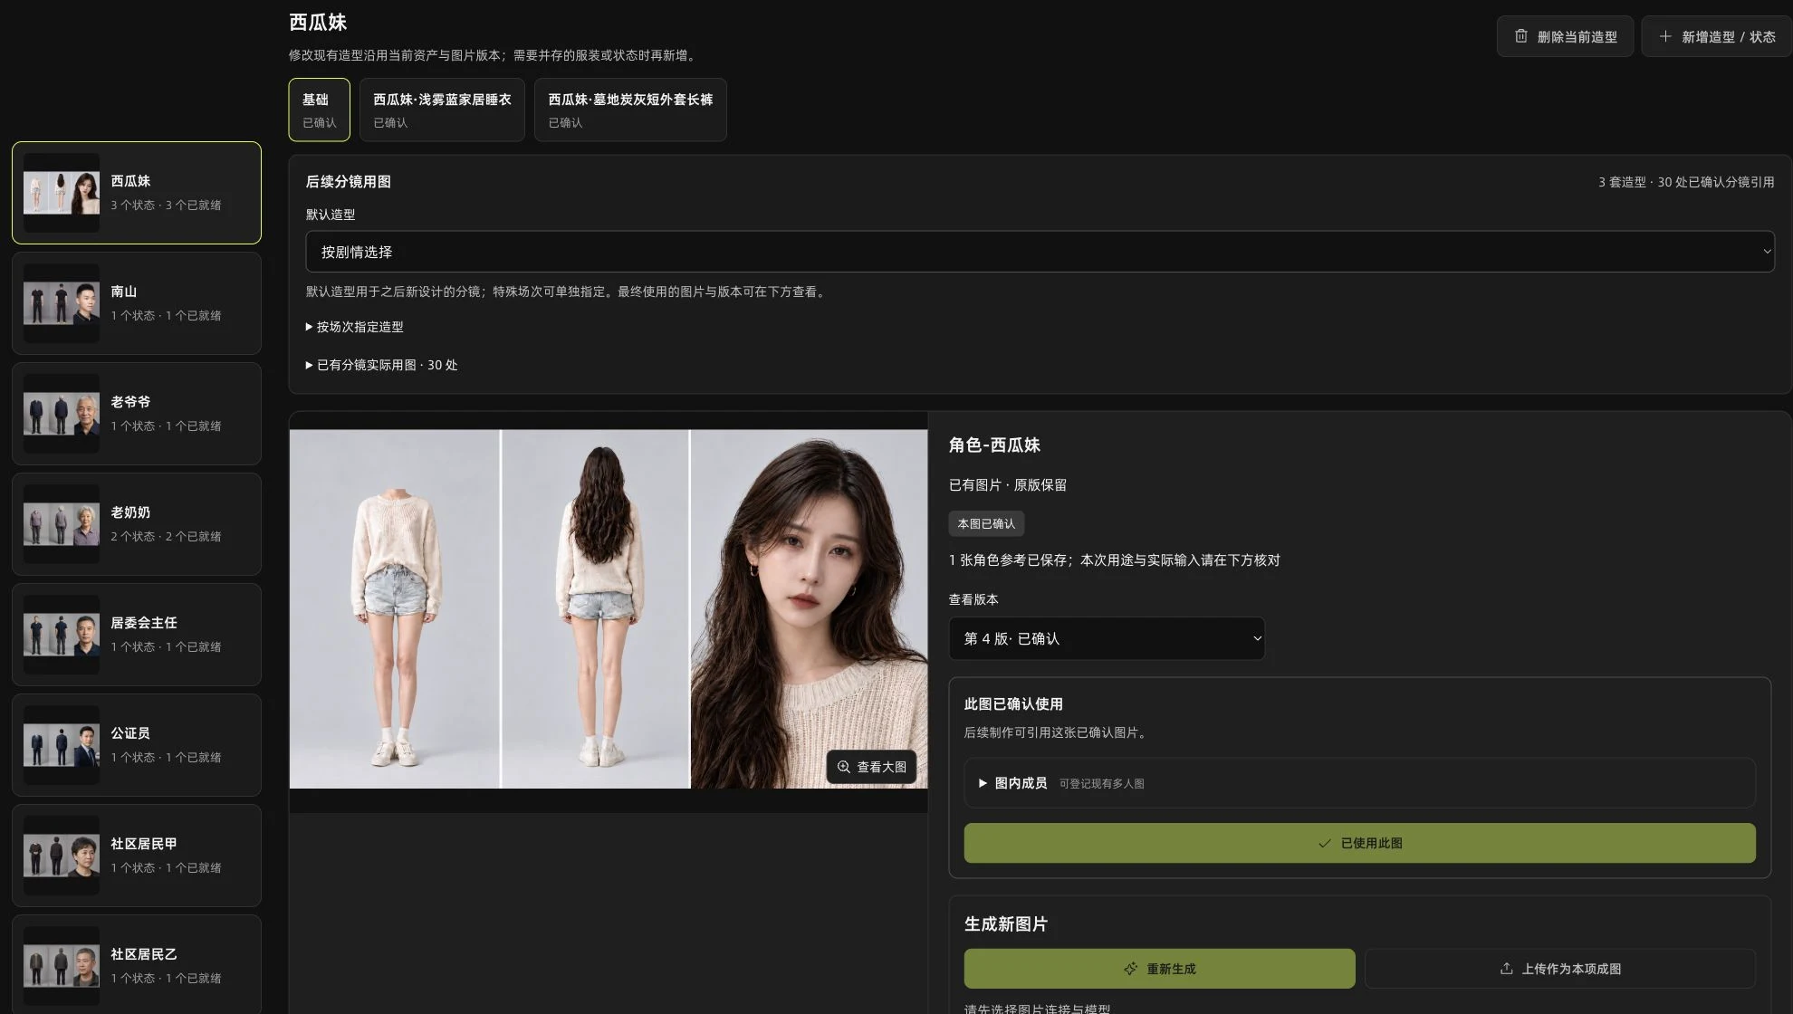Switch to the 基础 look tab
The height and width of the screenshot is (1014, 1793).
[319, 110]
